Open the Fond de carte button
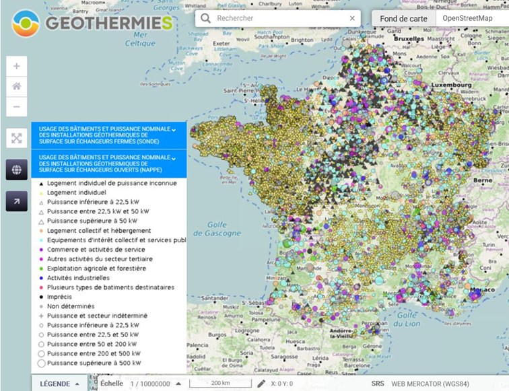 [x=403, y=19]
